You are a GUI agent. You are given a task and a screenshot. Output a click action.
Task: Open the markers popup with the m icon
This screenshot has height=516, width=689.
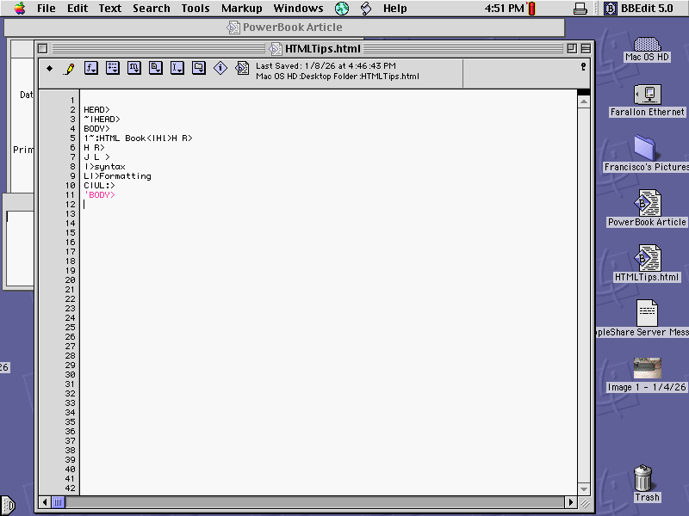click(134, 68)
